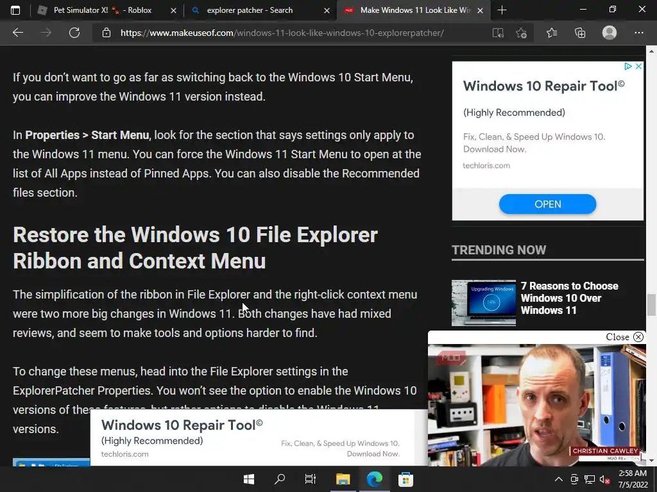Open the techloris.com link in sidebar ad
The width and height of the screenshot is (657, 492).
486,165
